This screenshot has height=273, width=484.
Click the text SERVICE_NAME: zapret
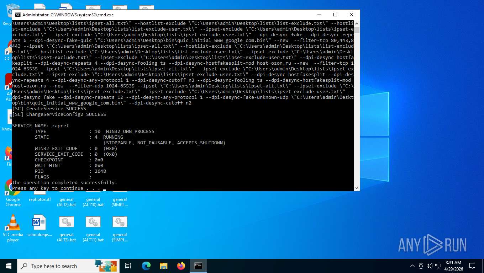click(x=41, y=125)
